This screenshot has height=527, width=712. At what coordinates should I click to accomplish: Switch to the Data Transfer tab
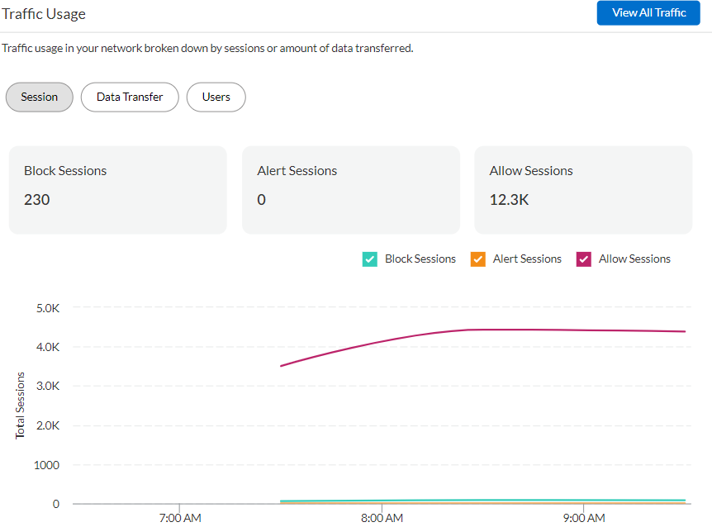[130, 97]
